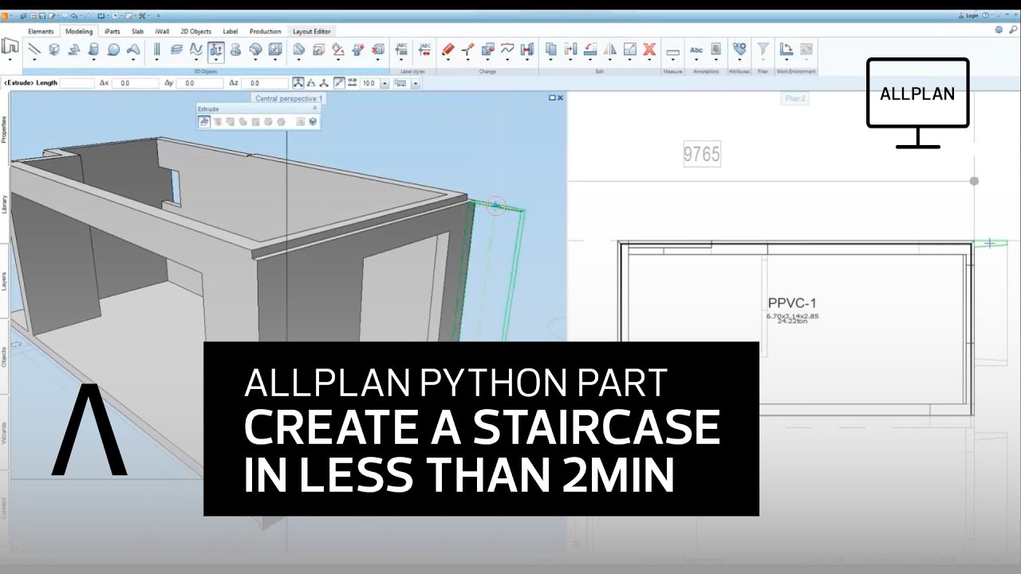Open the Label ribbon tab

(x=231, y=31)
